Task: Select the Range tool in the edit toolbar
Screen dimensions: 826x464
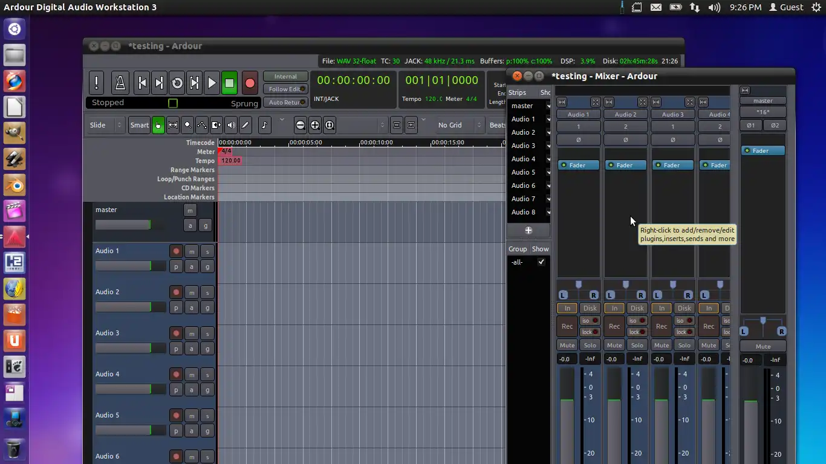Action: (173, 125)
